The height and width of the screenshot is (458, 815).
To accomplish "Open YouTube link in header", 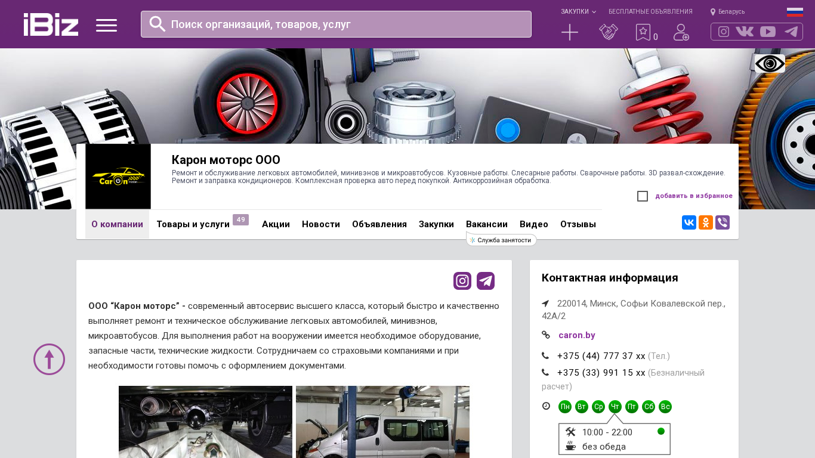I will [x=768, y=32].
